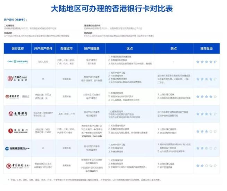Screen dimensions: 227x191
Task: Click the 招商银行 (China Merchants Bank) logo
Action: pyautogui.click(x=17, y=96)
